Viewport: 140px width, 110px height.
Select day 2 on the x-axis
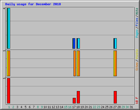(x=13, y=107)
